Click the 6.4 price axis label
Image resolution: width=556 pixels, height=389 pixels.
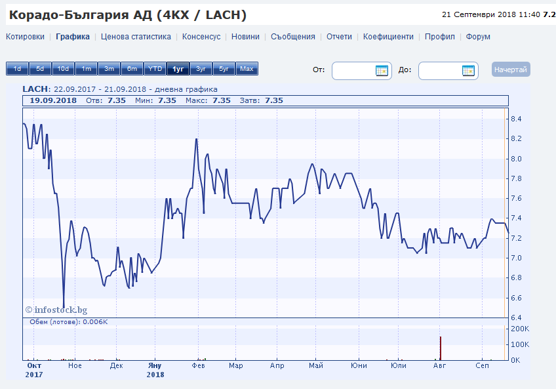(516, 317)
